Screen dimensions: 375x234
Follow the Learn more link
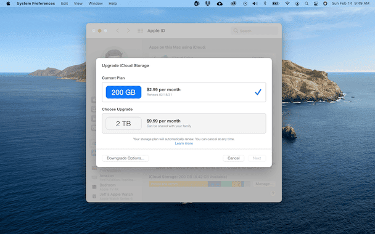tap(184, 143)
